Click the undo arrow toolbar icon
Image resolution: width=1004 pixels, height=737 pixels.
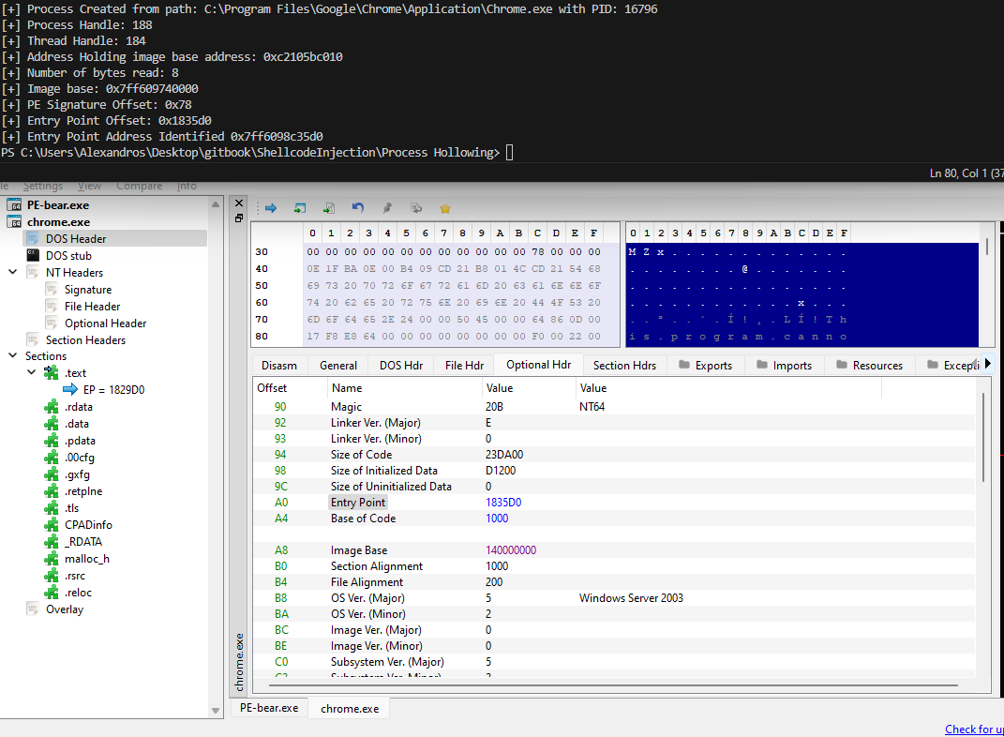click(358, 208)
